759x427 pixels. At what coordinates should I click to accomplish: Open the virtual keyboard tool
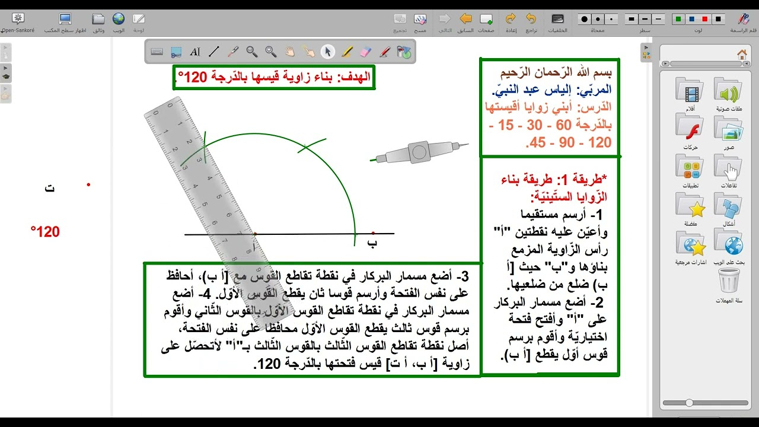(x=157, y=52)
